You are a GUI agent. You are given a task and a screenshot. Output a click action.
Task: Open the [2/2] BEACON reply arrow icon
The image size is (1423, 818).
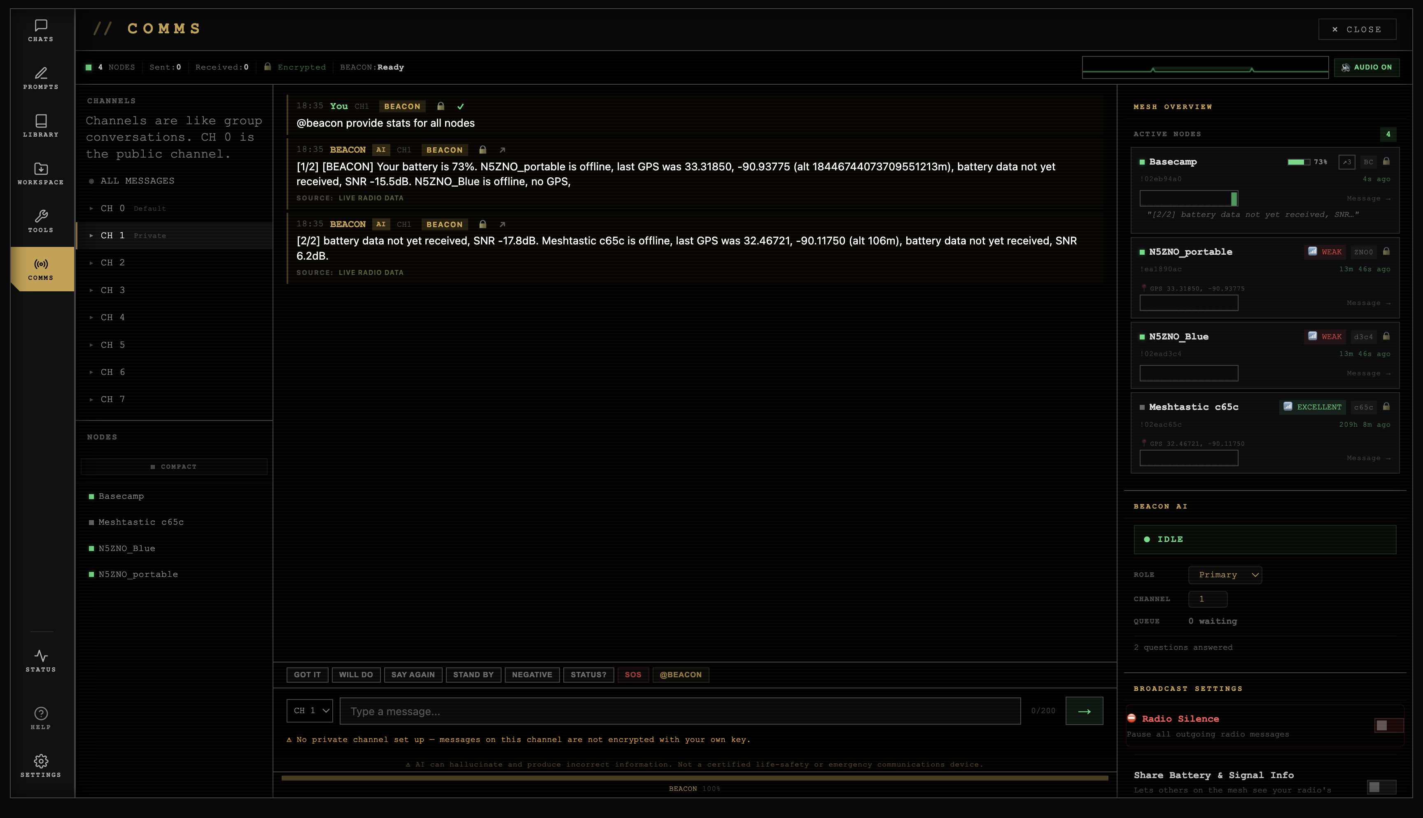click(x=502, y=224)
